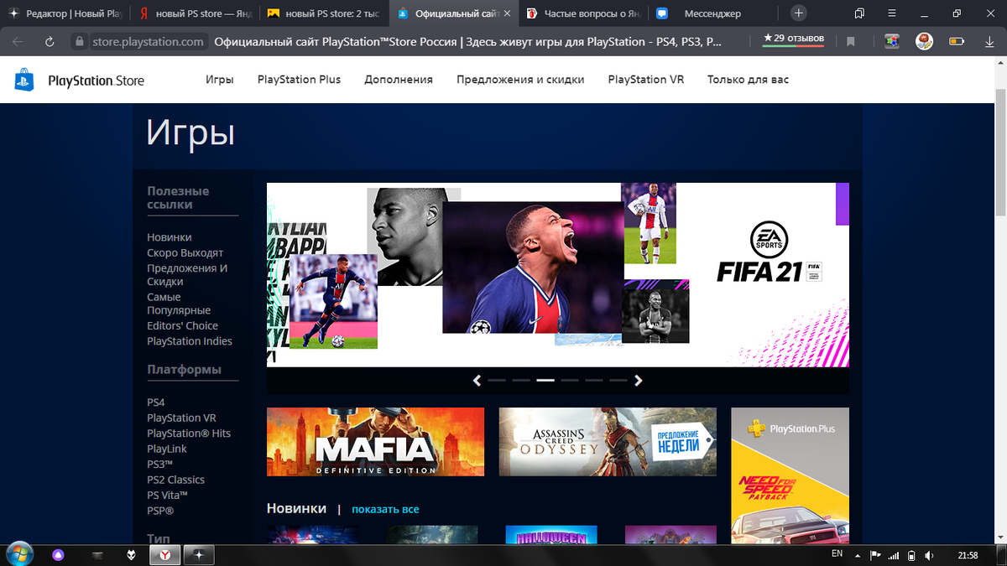Click the показать все link next to Новинки
Screen dimensions: 1007x566
[x=385, y=509]
